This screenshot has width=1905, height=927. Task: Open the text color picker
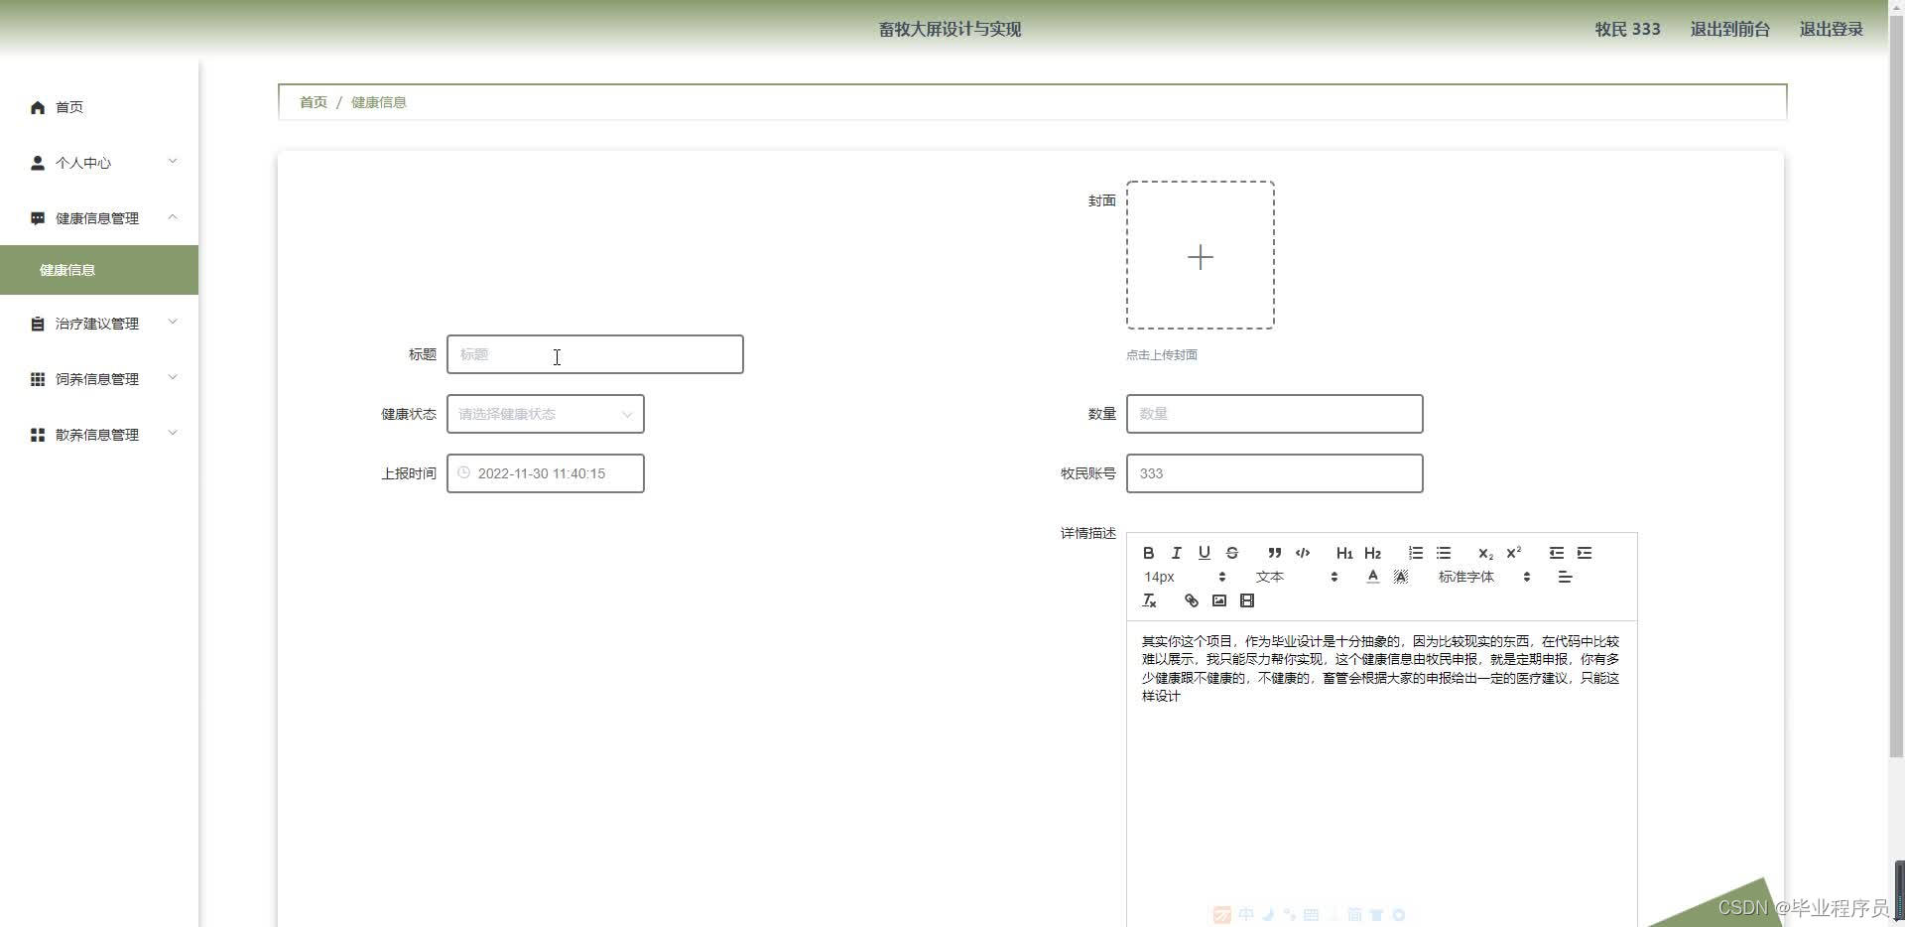pos(1372,577)
